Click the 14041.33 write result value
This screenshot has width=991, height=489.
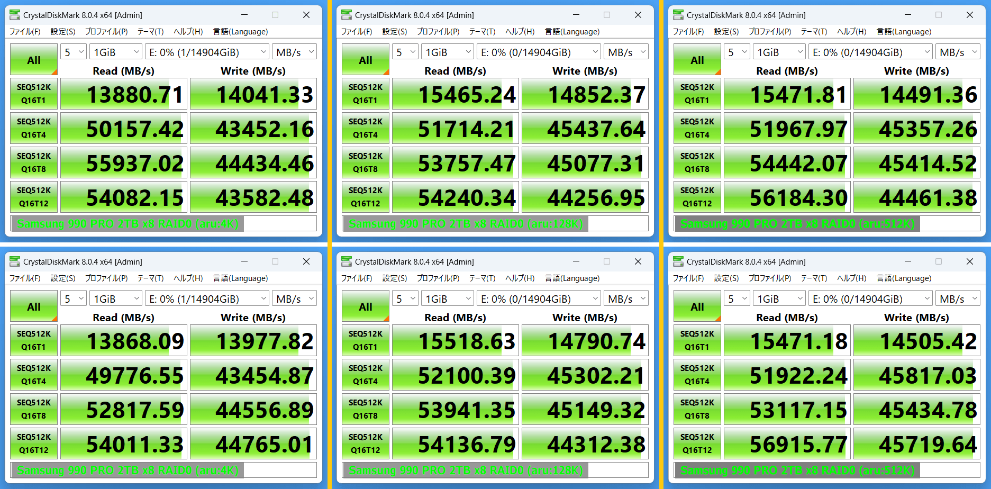(253, 94)
